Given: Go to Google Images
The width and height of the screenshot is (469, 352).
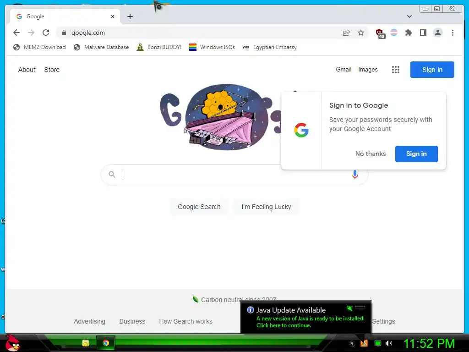Looking at the screenshot, I should click(x=368, y=70).
